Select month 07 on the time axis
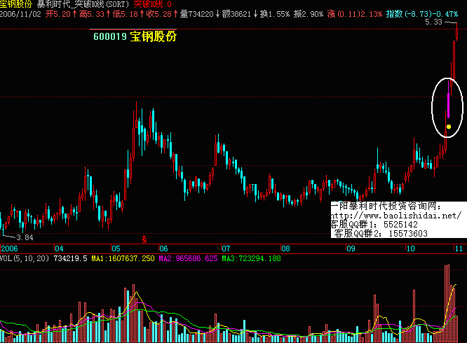Image resolution: width=467 pixels, height=343 pixels. (226, 248)
